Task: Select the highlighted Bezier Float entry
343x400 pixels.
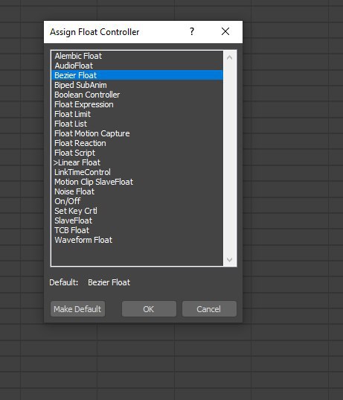Action: [x=137, y=75]
